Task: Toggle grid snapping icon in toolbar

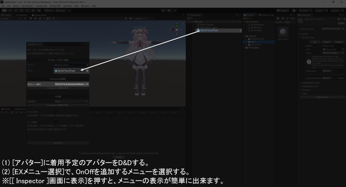Action: click(x=69, y=10)
